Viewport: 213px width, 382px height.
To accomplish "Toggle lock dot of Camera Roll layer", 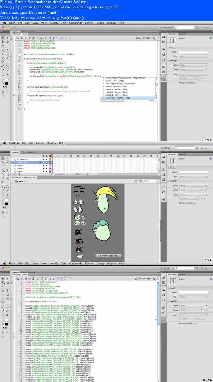I will click(47, 159).
